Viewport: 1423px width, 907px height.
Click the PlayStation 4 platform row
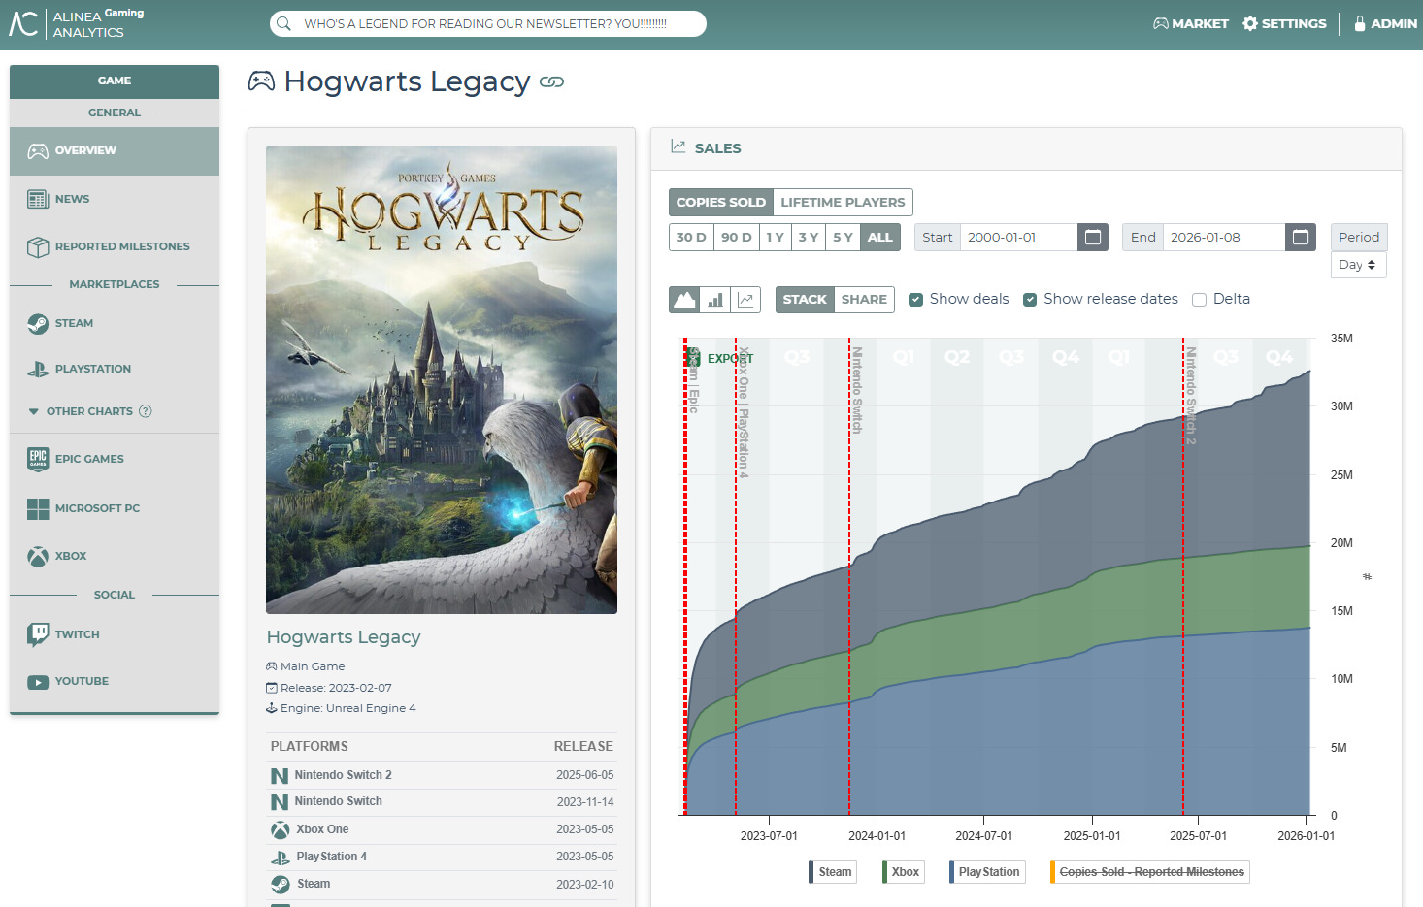pyautogui.click(x=442, y=857)
